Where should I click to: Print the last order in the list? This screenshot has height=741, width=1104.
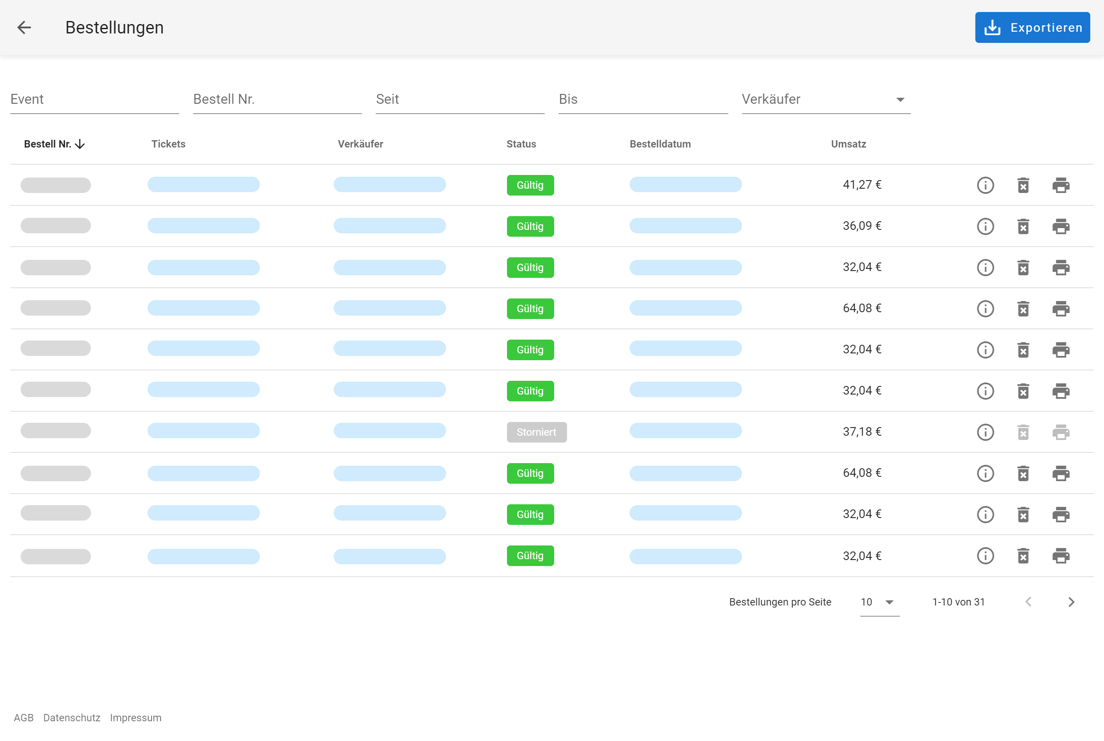pyautogui.click(x=1061, y=556)
